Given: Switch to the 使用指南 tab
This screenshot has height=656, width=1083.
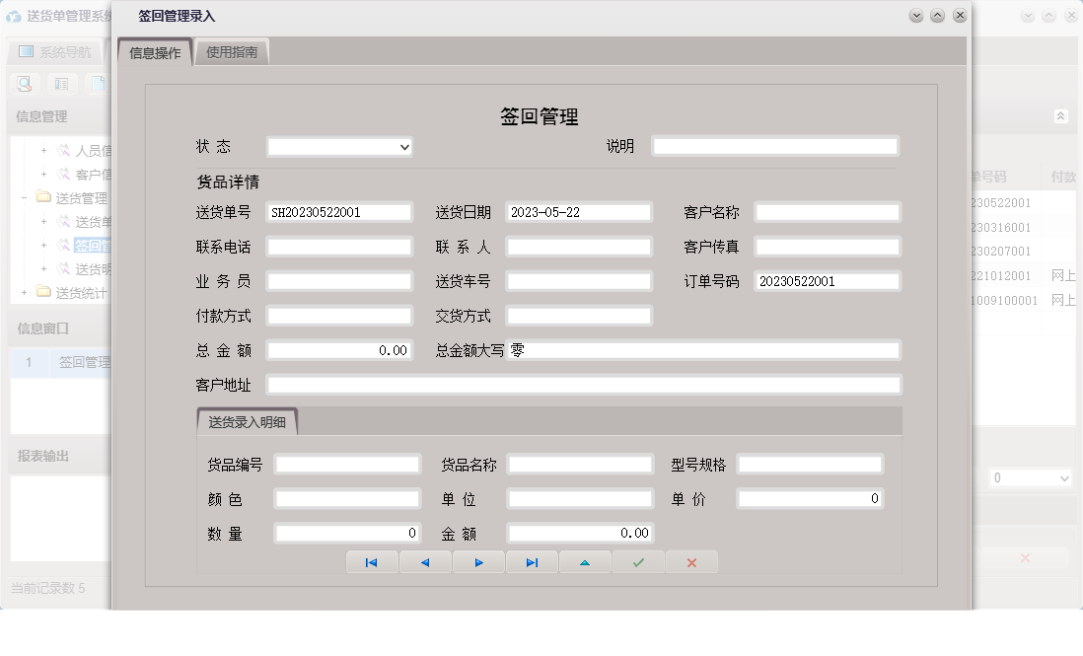Looking at the screenshot, I should click(x=230, y=50).
